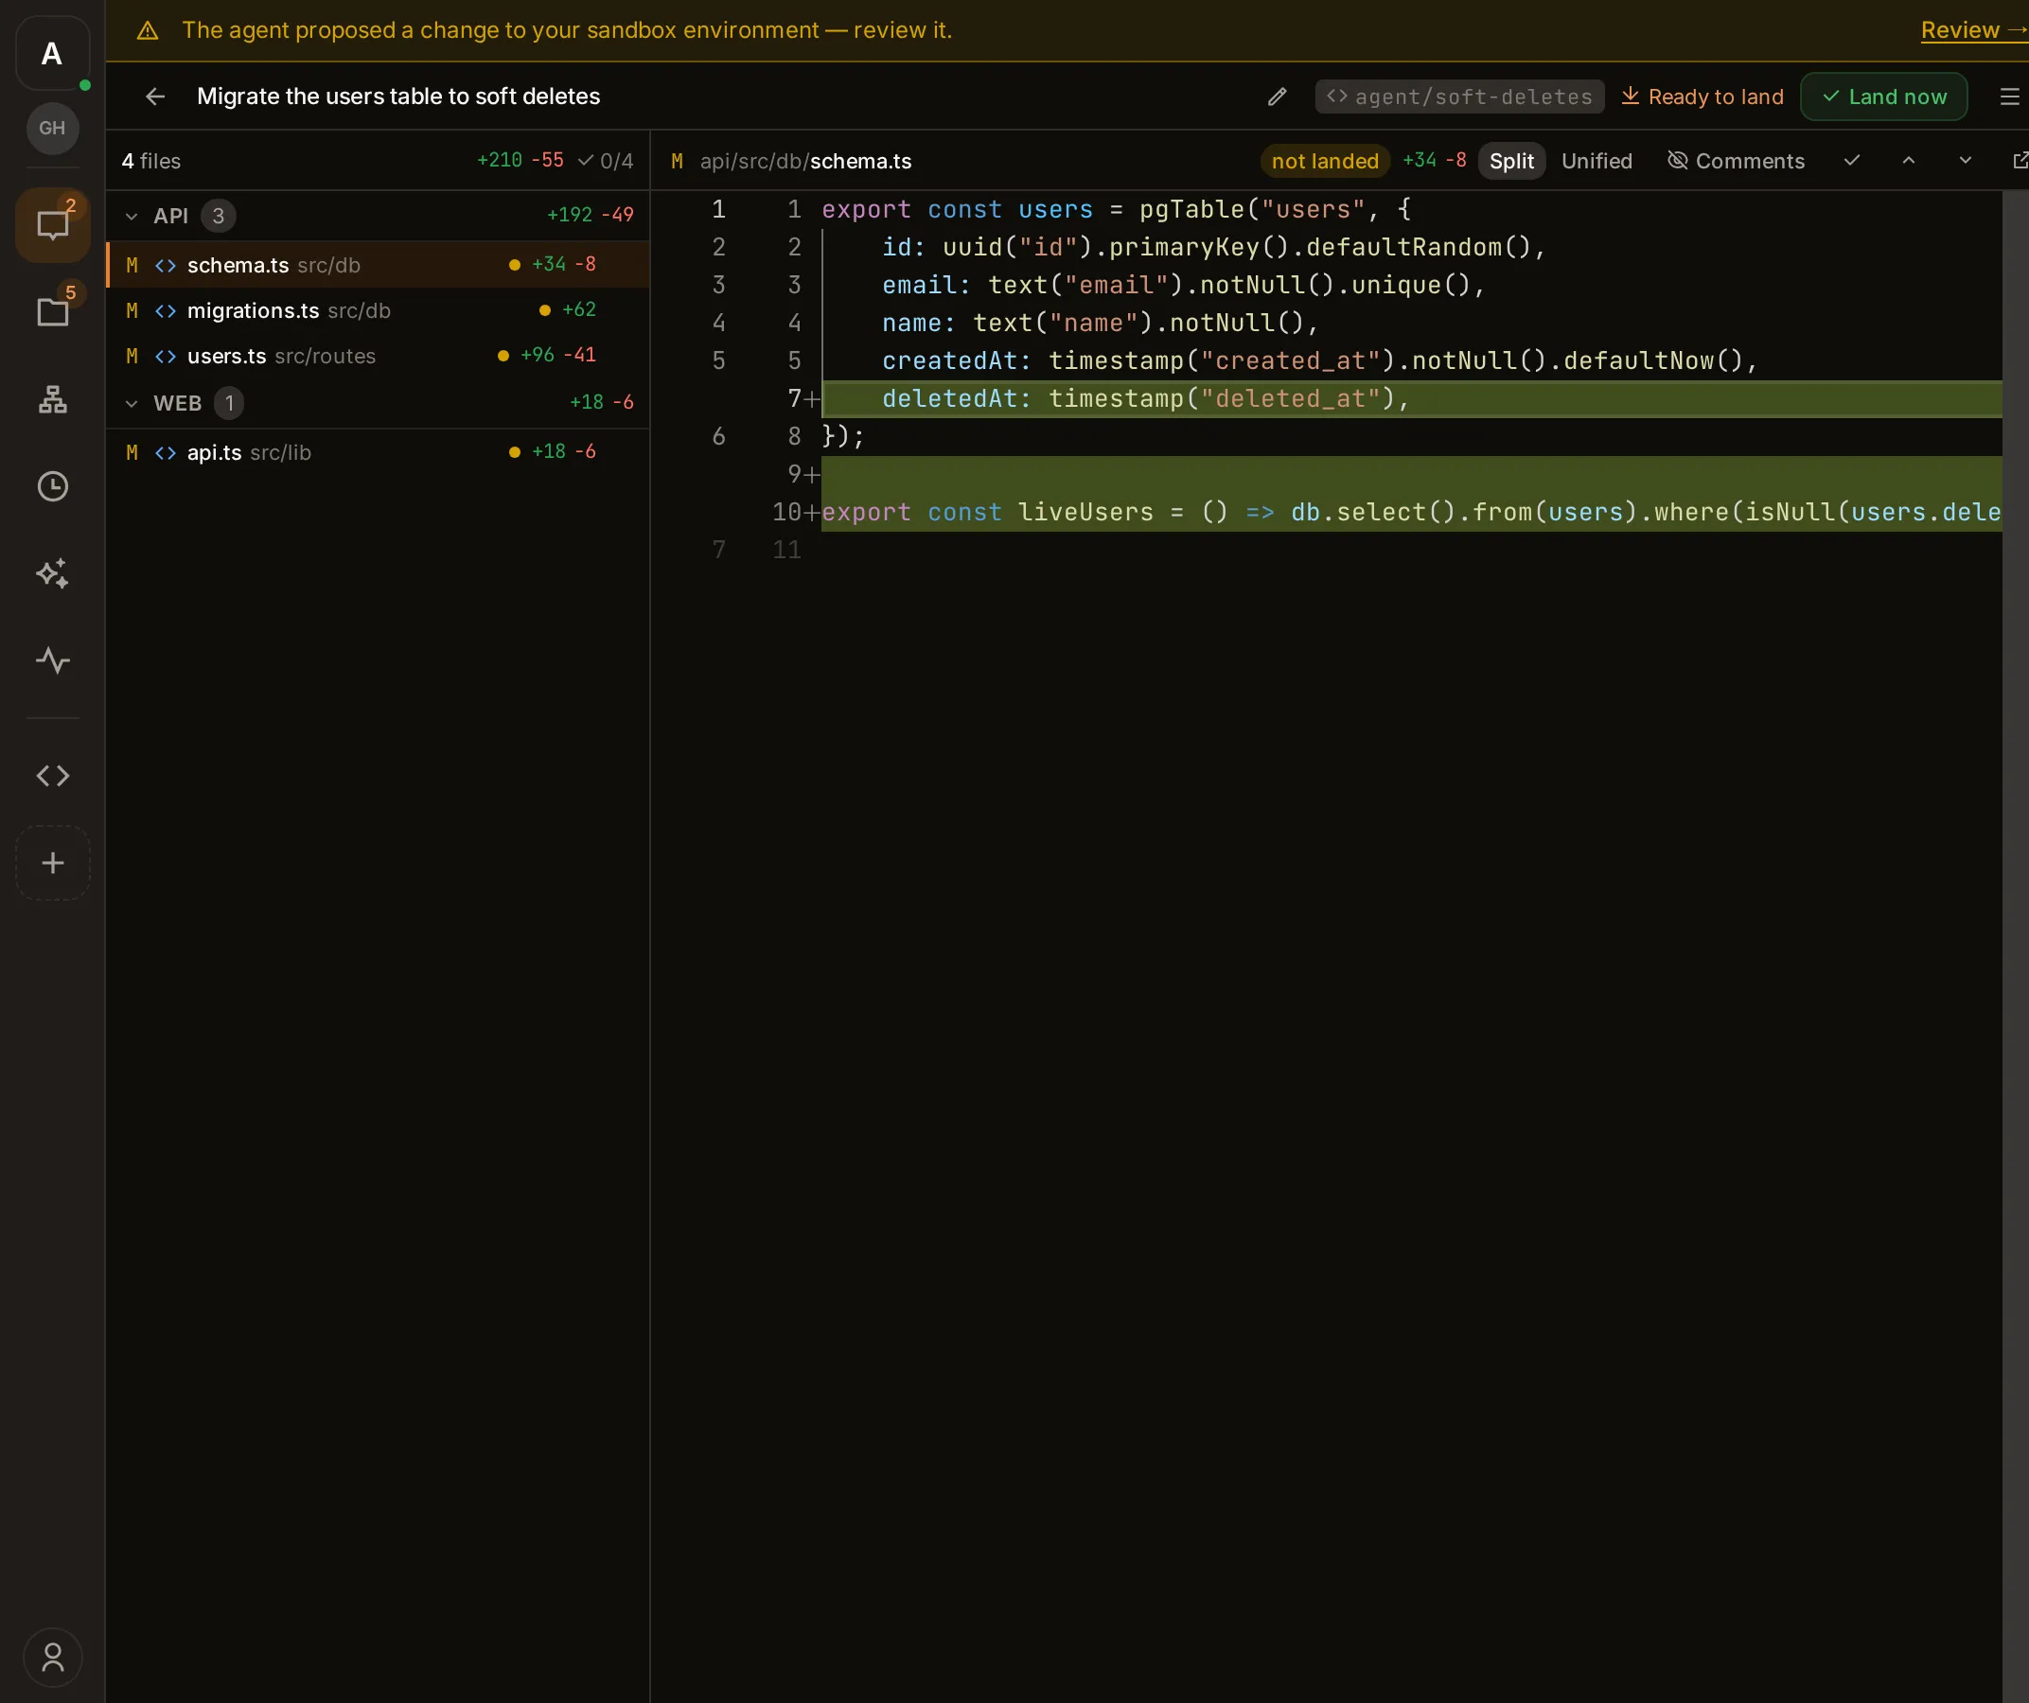Open the network hierarchy sidebar icon
The image size is (2029, 1703).
click(52, 399)
